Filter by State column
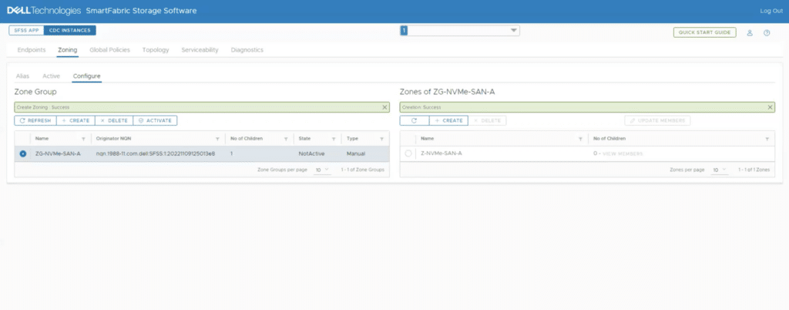The width and height of the screenshot is (789, 310). [334, 139]
